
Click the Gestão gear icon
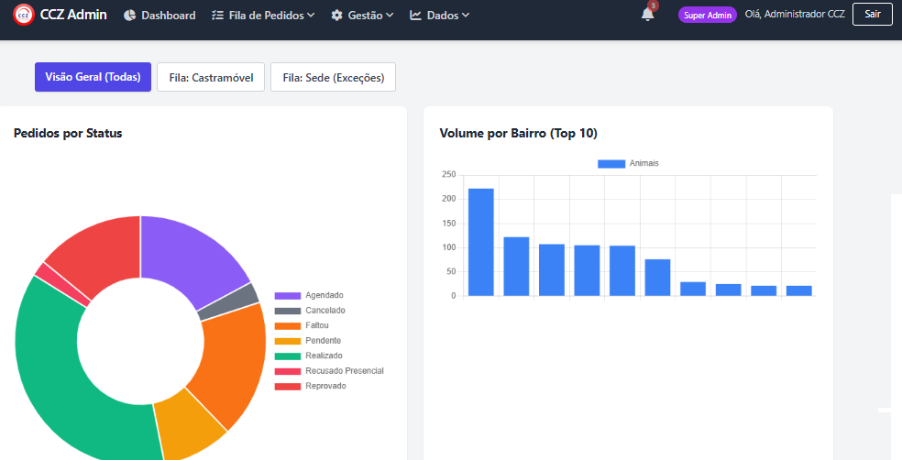tap(336, 16)
